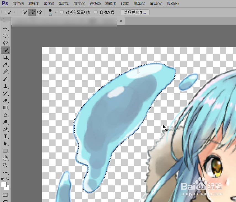Select the Healing Brush tool
236x202 pixels.
(5, 72)
